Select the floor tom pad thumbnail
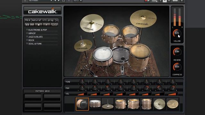Screen dimensions: 205x115 tap(146, 104)
